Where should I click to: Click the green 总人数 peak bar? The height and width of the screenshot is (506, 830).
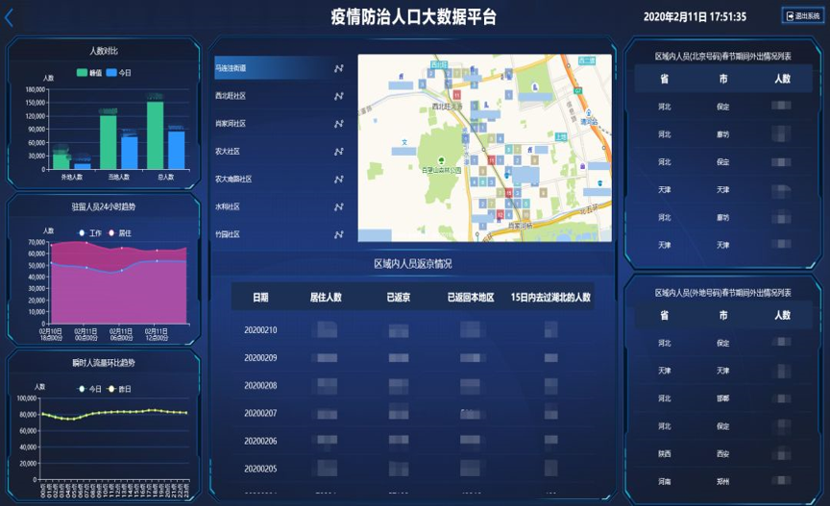coord(155,134)
